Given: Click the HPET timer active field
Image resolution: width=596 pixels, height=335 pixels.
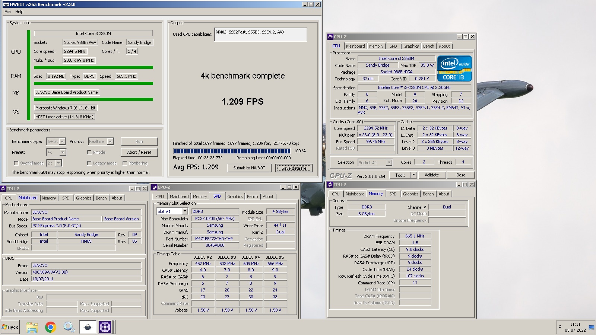Looking at the screenshot, I should coord(64,117).
